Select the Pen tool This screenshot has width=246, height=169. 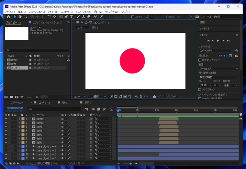click(x=66, y=16)
